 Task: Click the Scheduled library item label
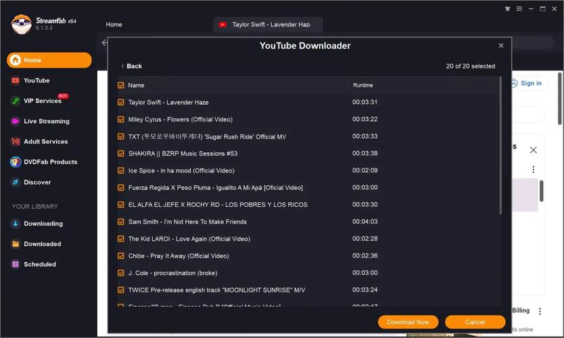coord(40,264)
